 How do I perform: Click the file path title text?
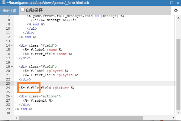[48, 3]
